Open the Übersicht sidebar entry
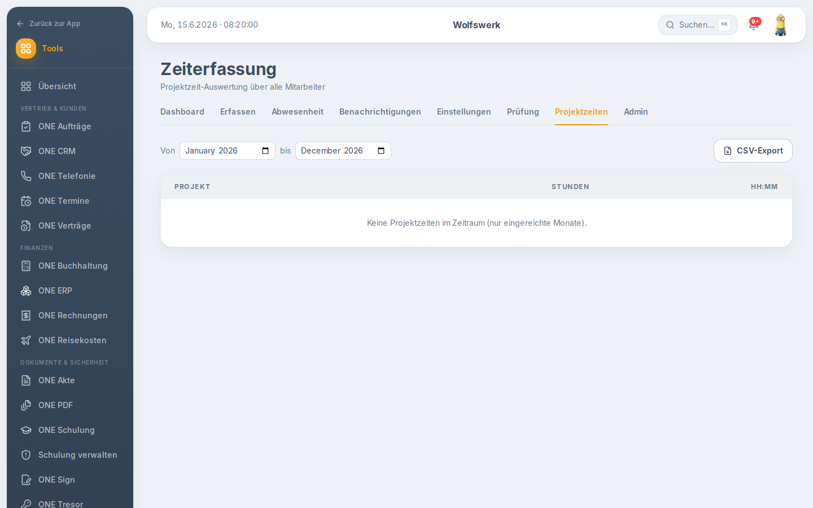 point(70,86)
